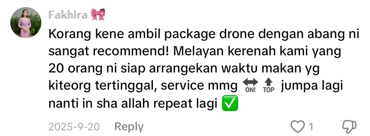Like the comment with the heart icon
370x136 pixels.
tap(298, 126)
